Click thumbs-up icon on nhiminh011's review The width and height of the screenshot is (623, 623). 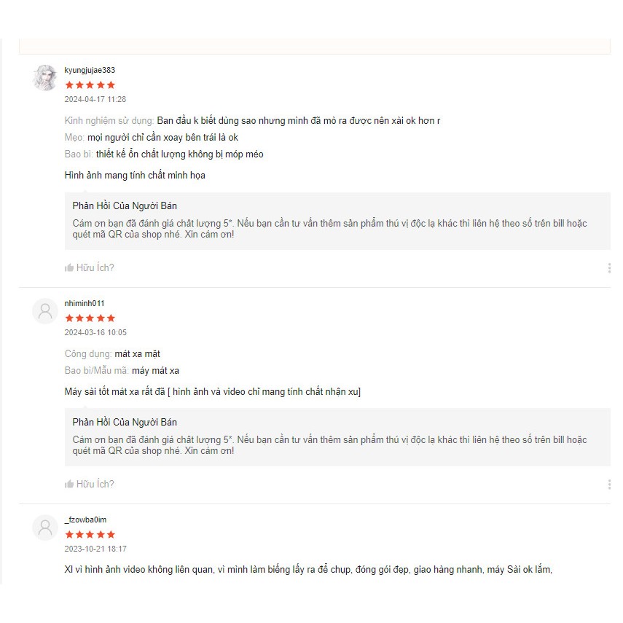tap(69, 485)
